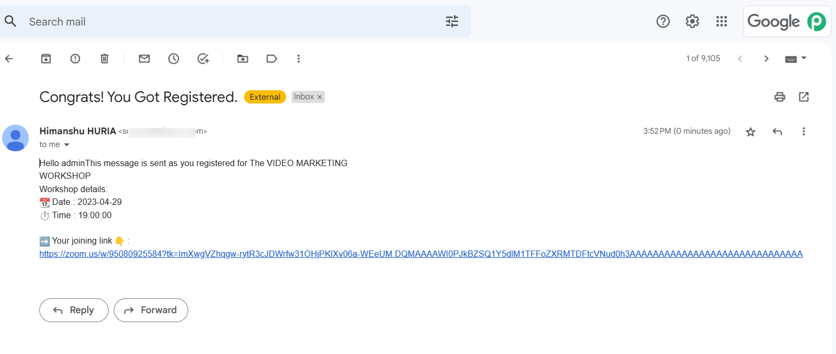Click the External tag

pyautogui.click(x=265, y=97)
